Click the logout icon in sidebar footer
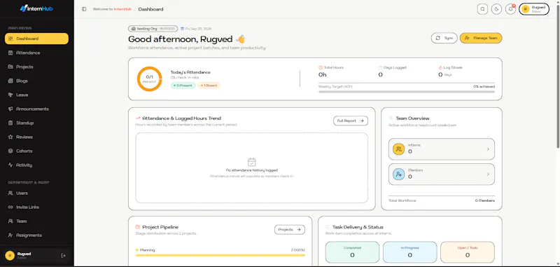Image resolution: width=560 pixels, height=267 pixels. (x=63, y=255)
